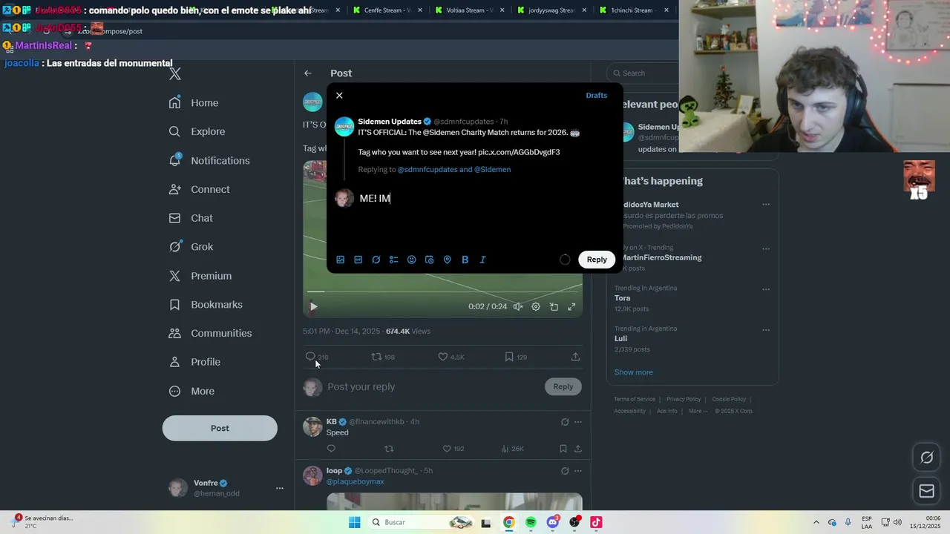This screenshot has height=534, width=950.
Task: Open Premium in the sidebar
Action: click(200, 276)
